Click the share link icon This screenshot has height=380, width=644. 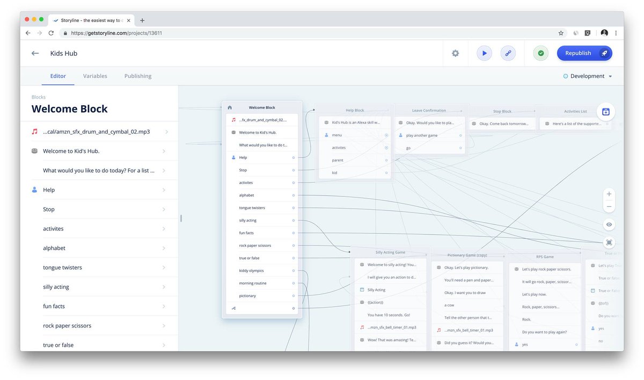point(508,53)
